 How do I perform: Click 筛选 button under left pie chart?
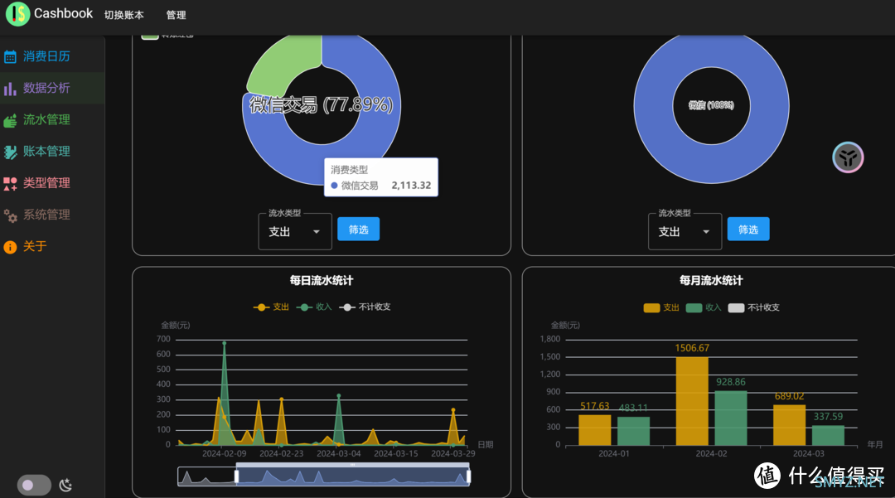click(359, 230)
